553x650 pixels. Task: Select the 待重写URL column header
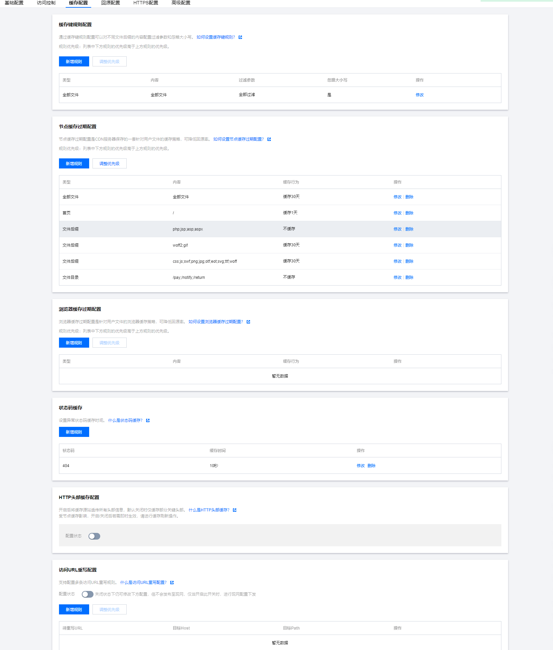point(72,628)
